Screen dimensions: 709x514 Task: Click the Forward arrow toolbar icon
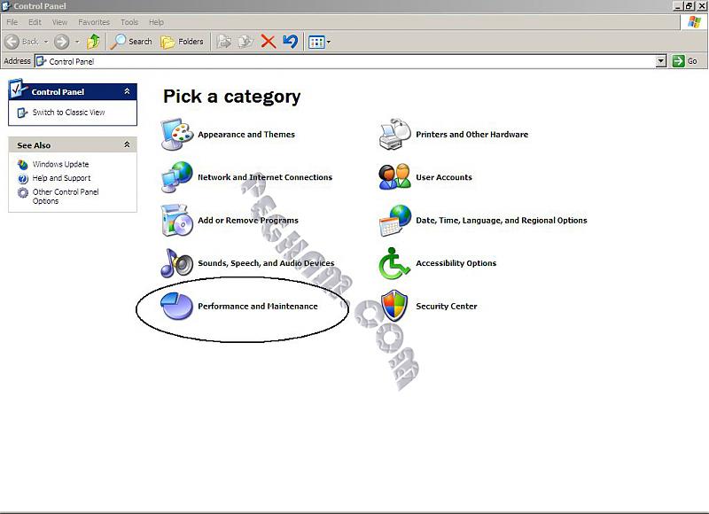[x=62, y=42]
